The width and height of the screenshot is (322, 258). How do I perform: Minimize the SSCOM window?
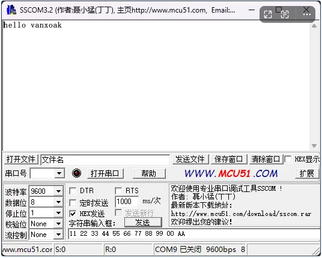[x=252, y=10]
